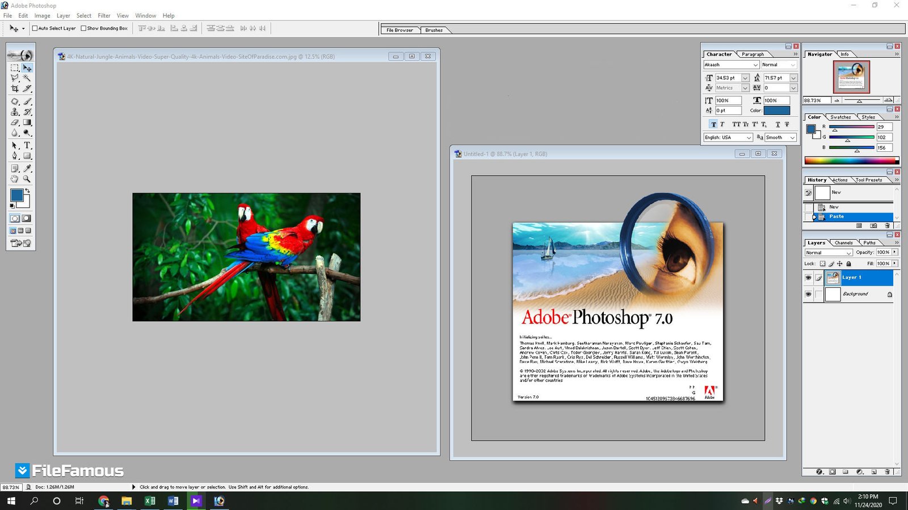Viewport: 908px width, 510px height.
Task: Toggle Lock All padlock in Layers panel
Action: click(848, 263)
